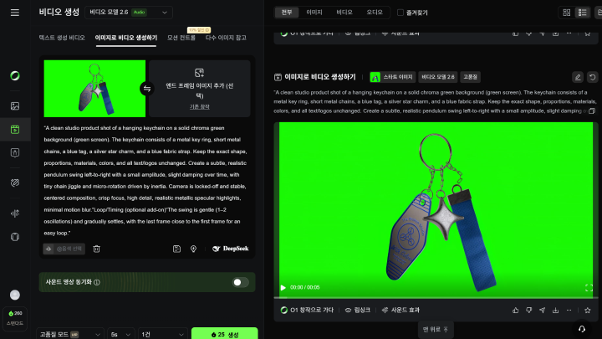Check the 즐겨찾기 favorites checkbox
Image resolution: width=602 pixels, height=339 pixels.
(400, 13)
